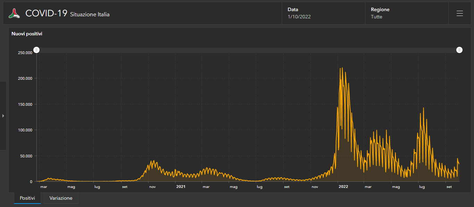Image resolution: width=474 pixels, height=207 pixels.
Task: Select the Tutte region value
Action: 376,17
